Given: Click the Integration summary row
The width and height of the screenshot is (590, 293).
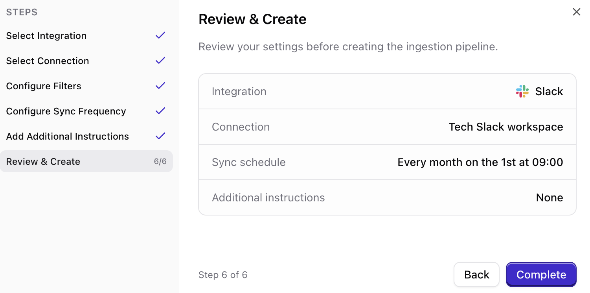Looking at the screenshot, I should click(x=387, y=91).
